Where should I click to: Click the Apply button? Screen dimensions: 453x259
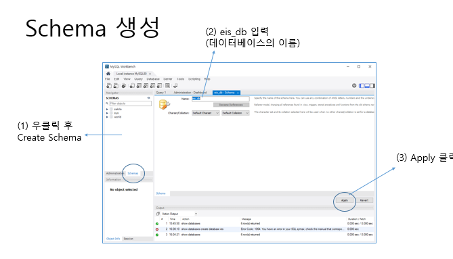345,200
